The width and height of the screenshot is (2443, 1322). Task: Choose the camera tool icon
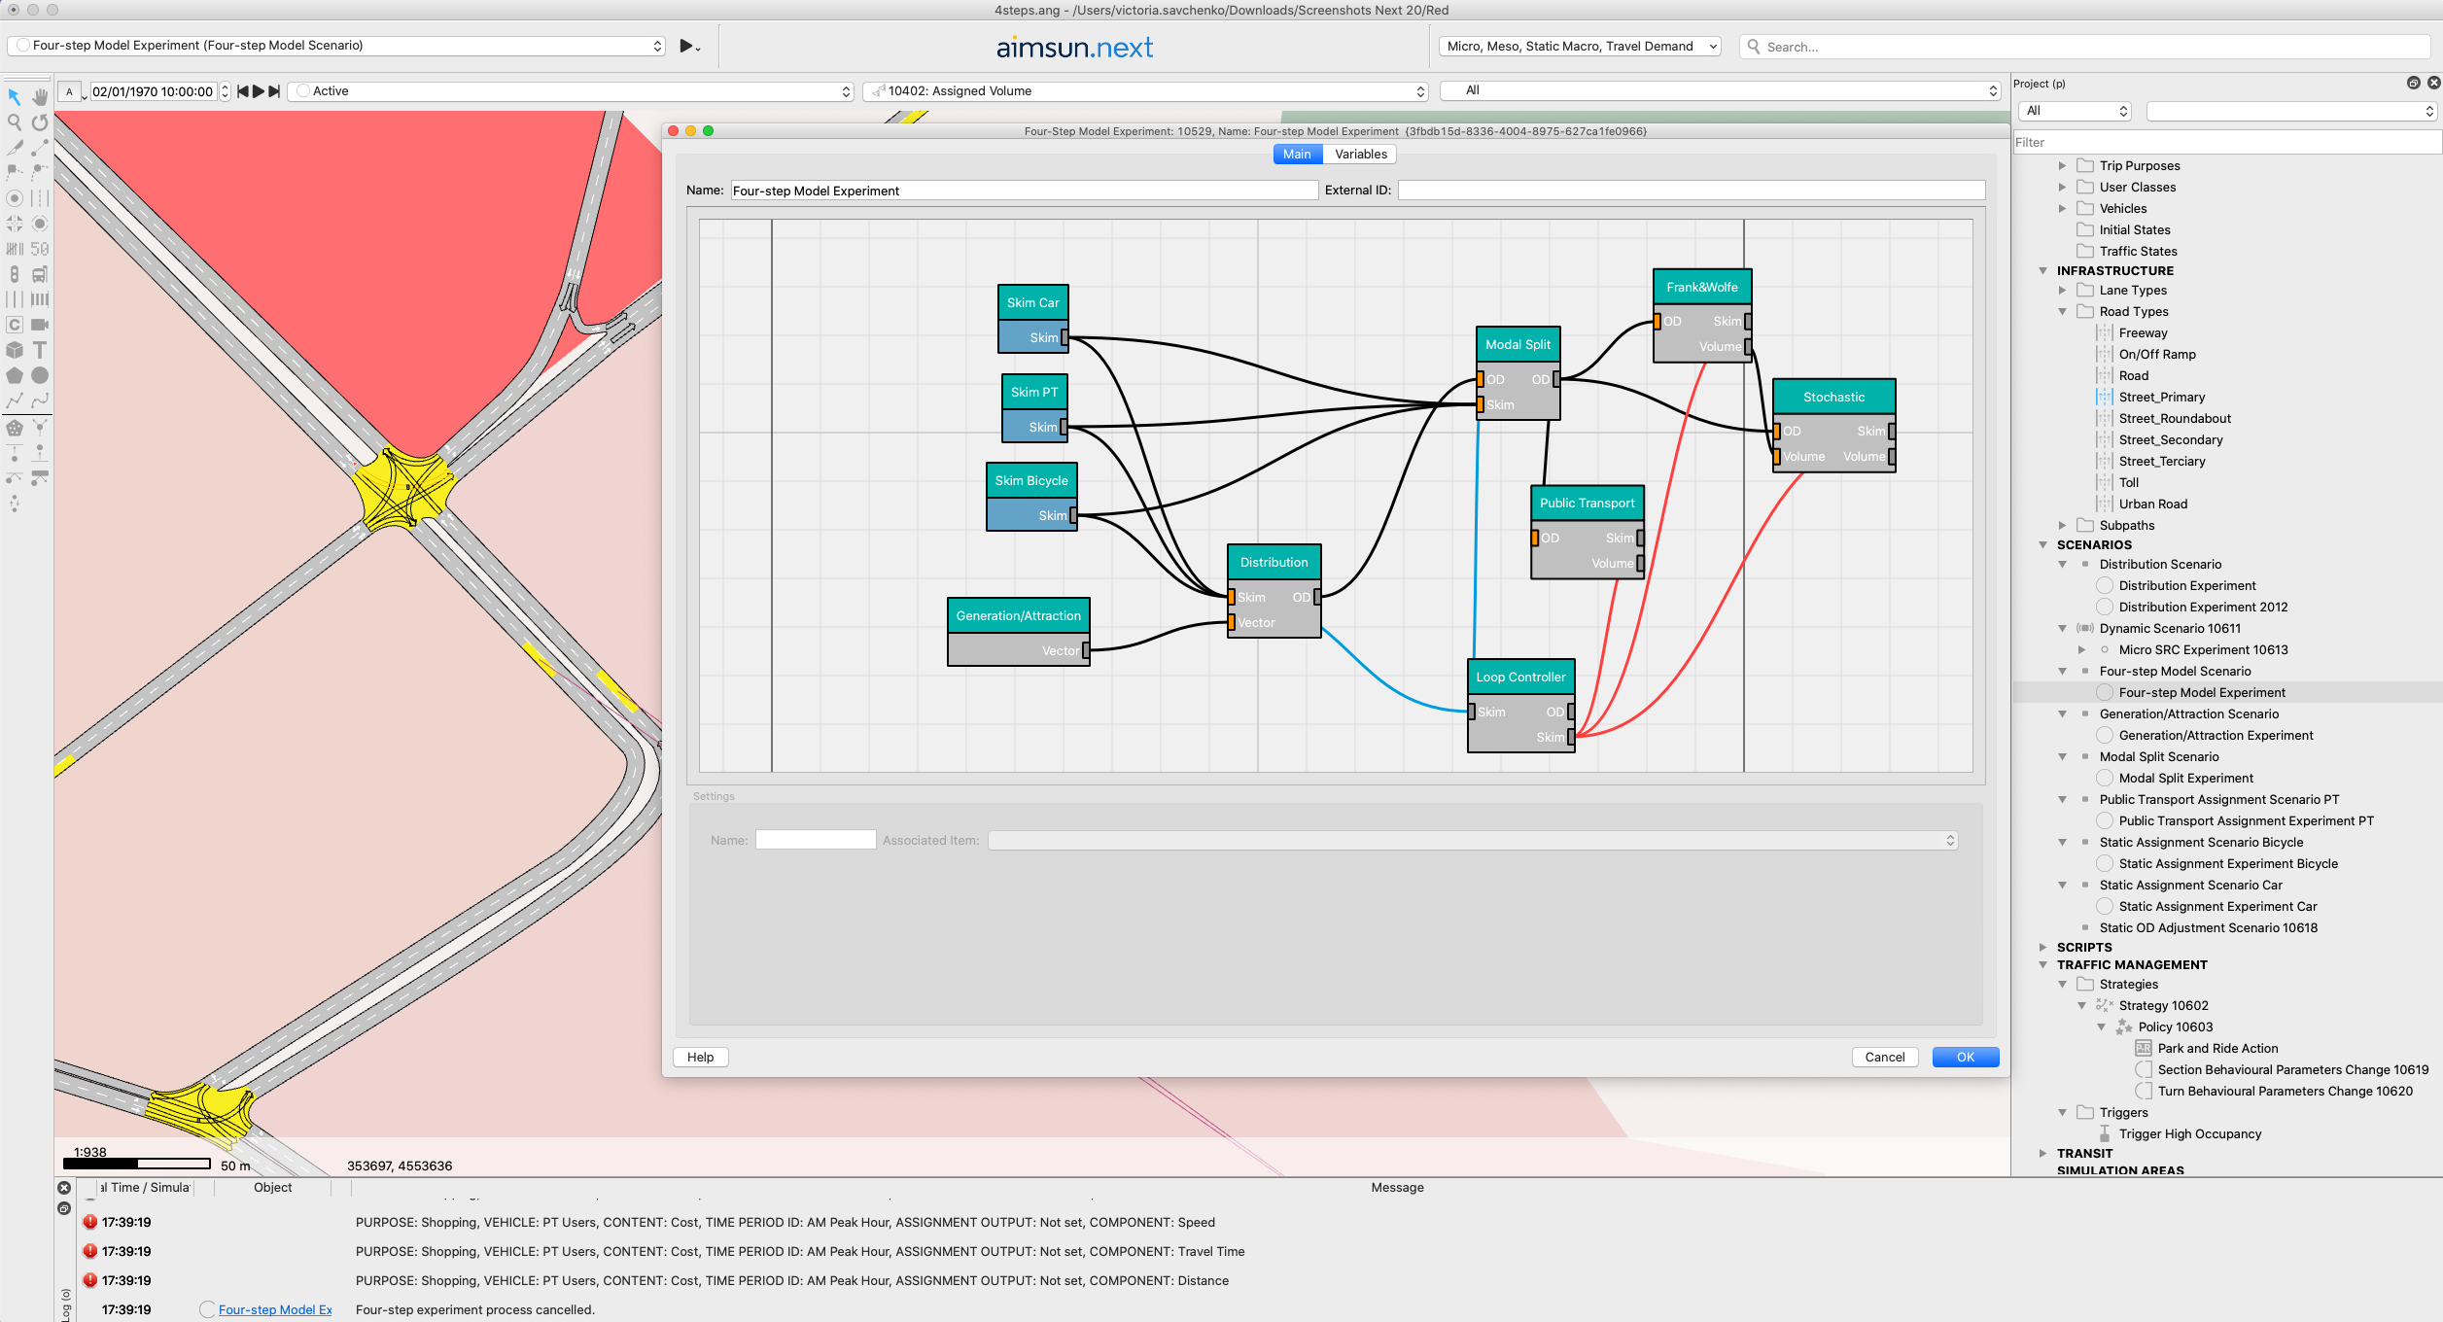(40, 325)
